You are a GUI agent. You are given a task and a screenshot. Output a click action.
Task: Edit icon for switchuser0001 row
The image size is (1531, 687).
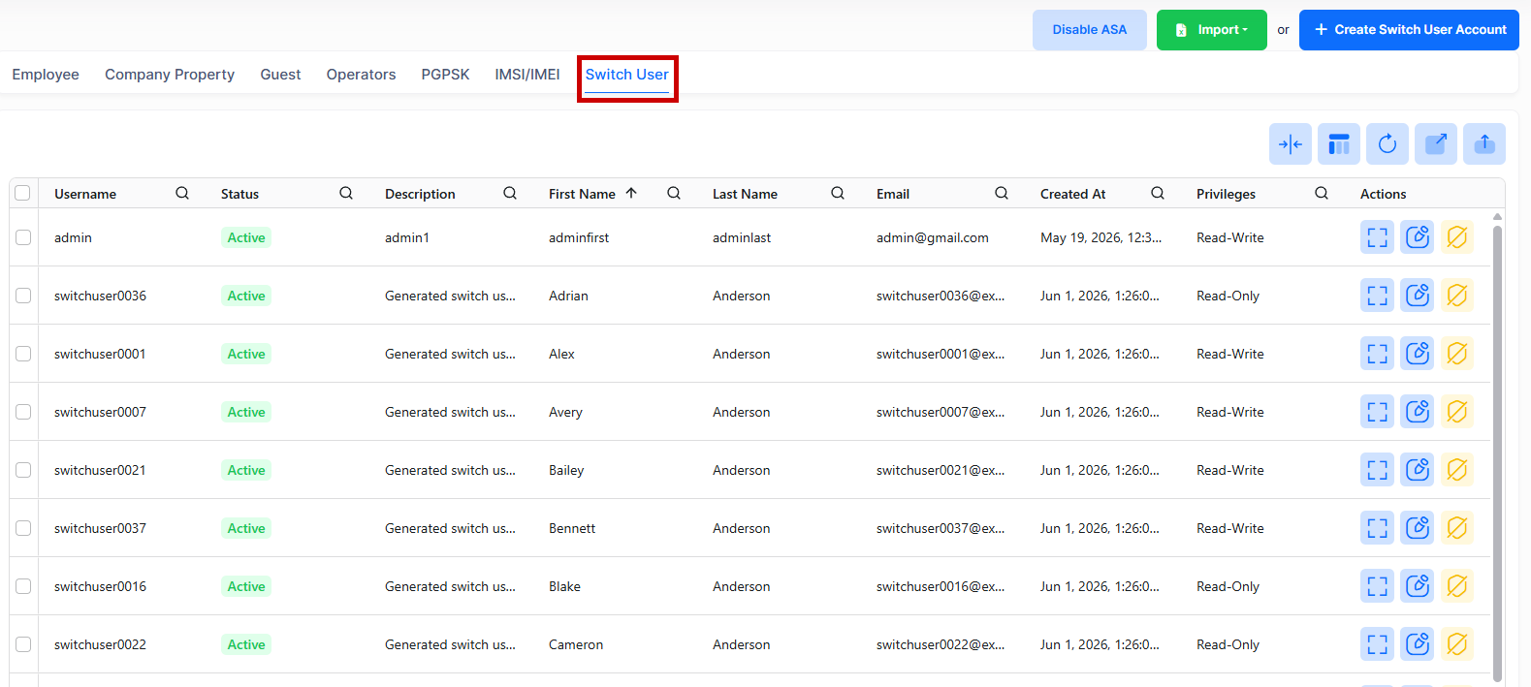coord(1418,354)
